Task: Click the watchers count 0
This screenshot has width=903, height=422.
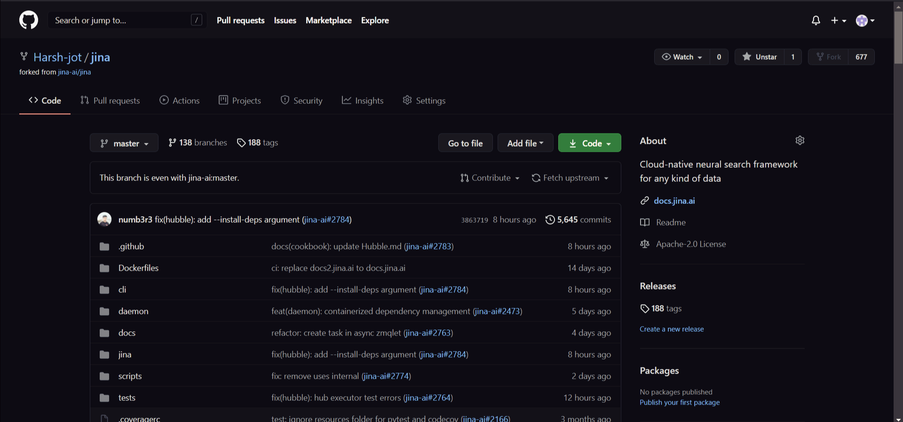Action: [x=719, y=57]
